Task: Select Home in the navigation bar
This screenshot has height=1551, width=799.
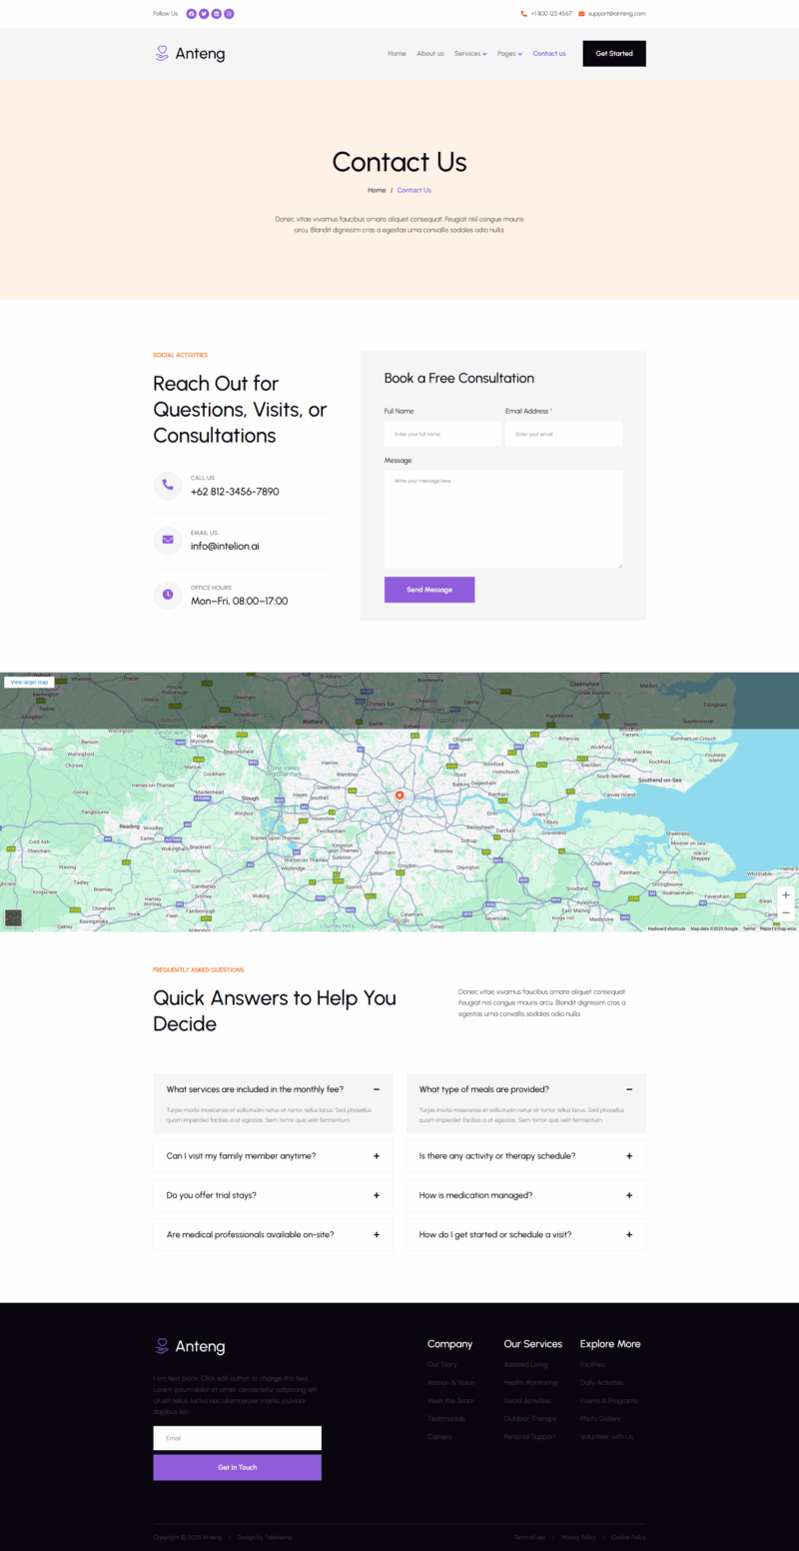Action: click(x=397, y=54)
